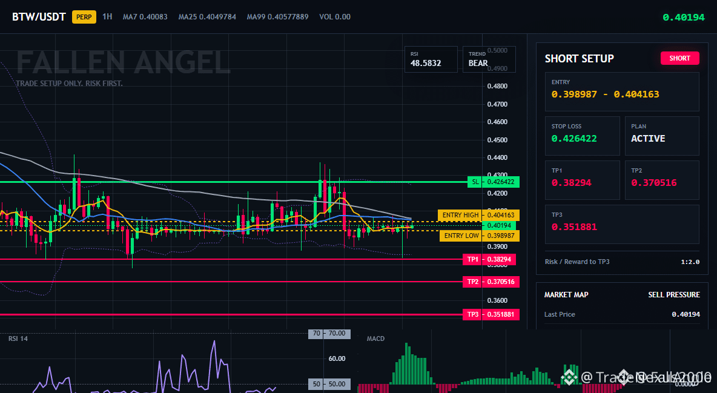This screenshot has width=717, height=393.
Task: Click the MACD panel label
Action: tap(375, 339)
